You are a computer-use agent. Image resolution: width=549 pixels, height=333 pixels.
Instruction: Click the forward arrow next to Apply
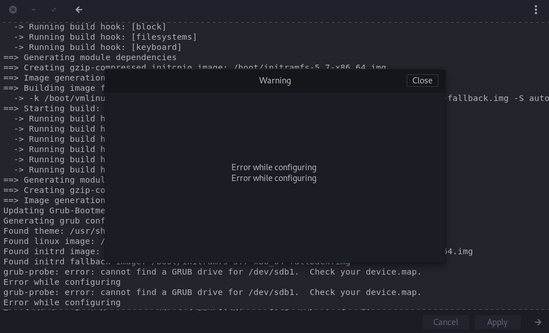coord(538,322)
